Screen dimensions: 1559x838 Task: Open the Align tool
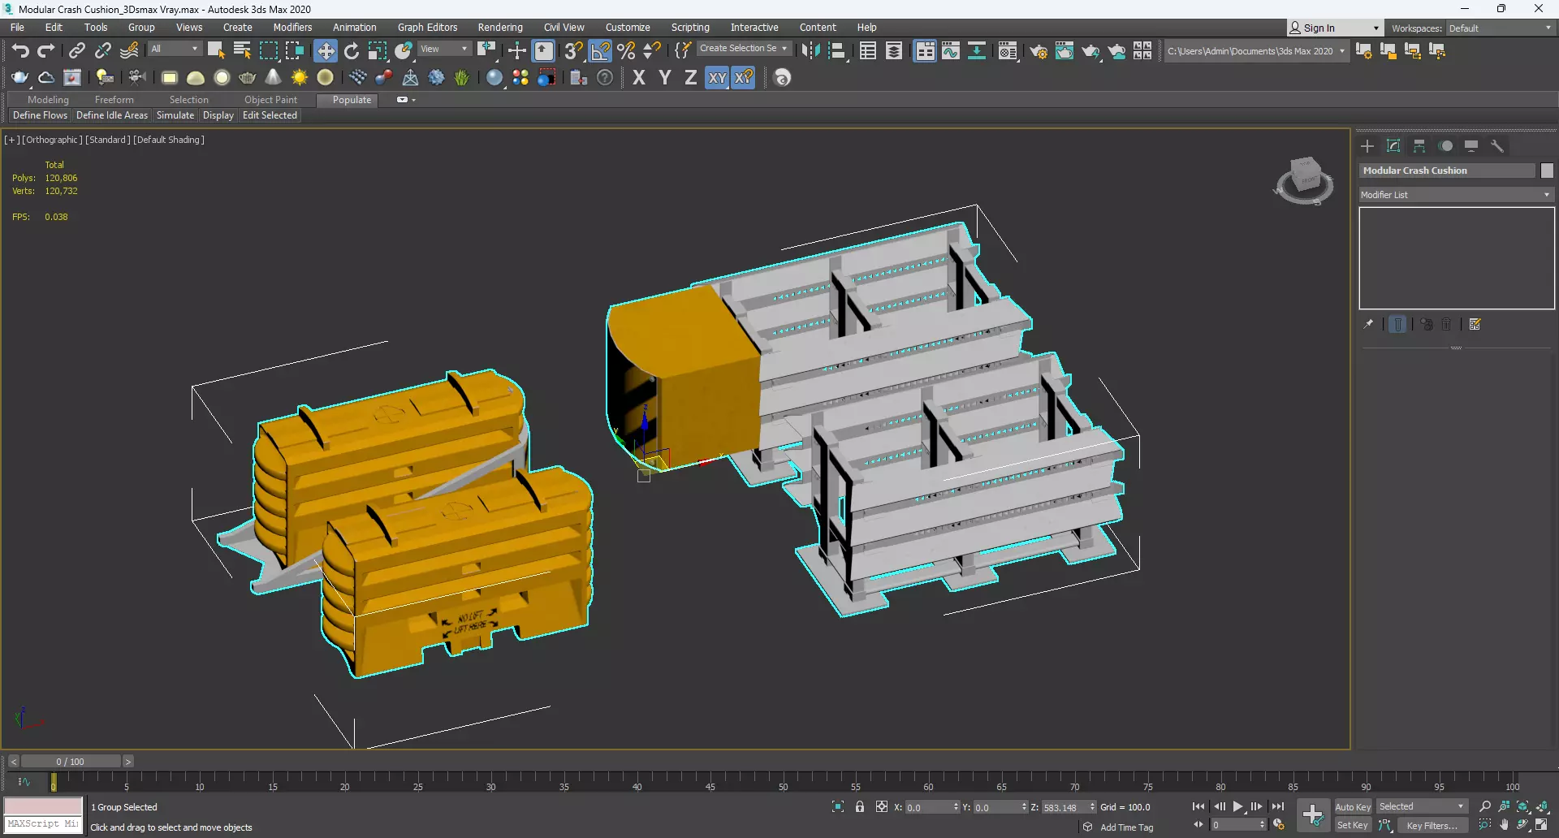tap(837, 51)
